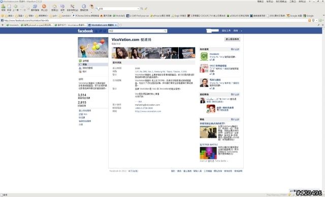Open the first photo strip thumbnail of woman
This screenshot has height=197, width=325.
coord(120,53)
